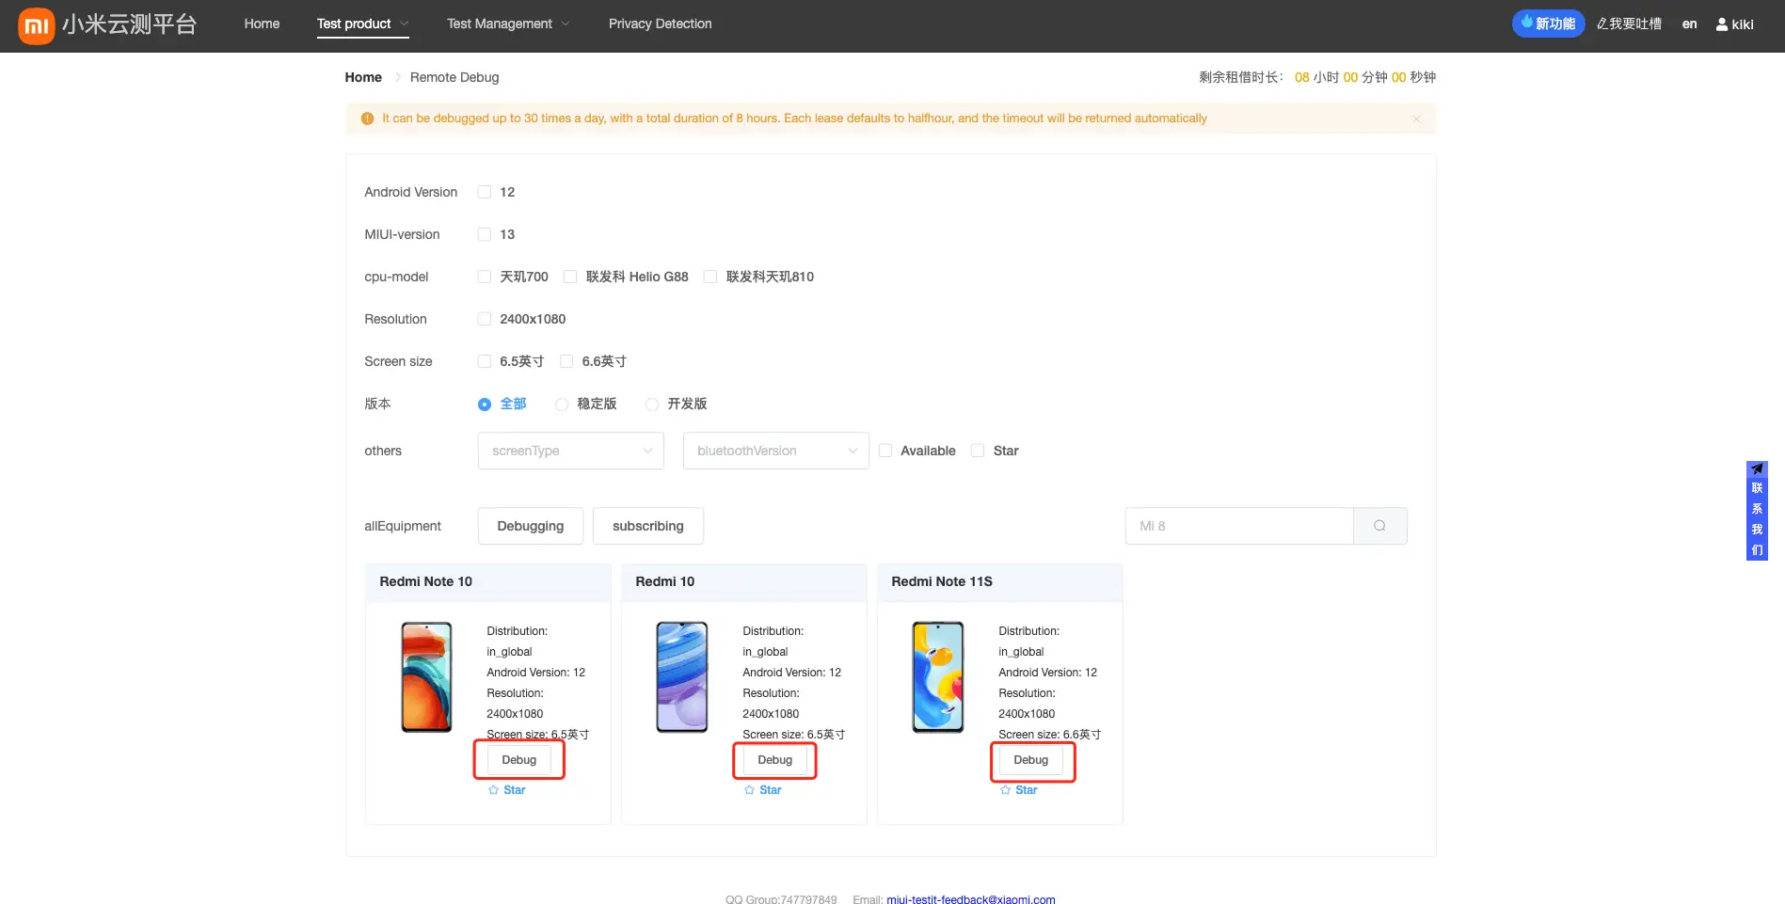This screenshot has width=1785, height=904.
Task: Click the Xiaomi MI logo icon
Action: pos(36,25)
